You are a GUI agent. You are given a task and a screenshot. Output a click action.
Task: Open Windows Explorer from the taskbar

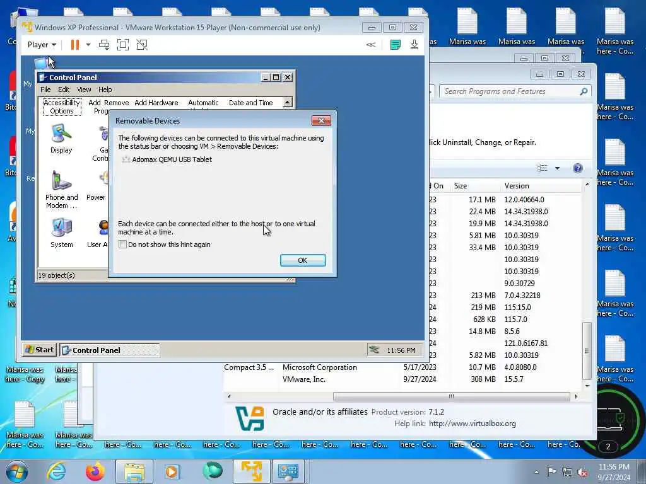(x=134, y=471)
